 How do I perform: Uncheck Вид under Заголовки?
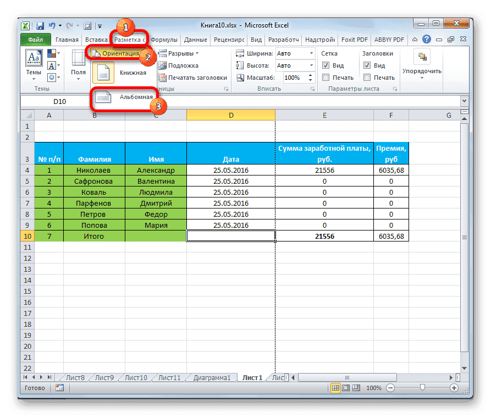tap(367, 65)
